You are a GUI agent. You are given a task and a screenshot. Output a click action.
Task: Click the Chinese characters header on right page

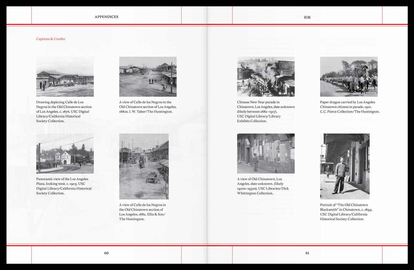[307, 17]
